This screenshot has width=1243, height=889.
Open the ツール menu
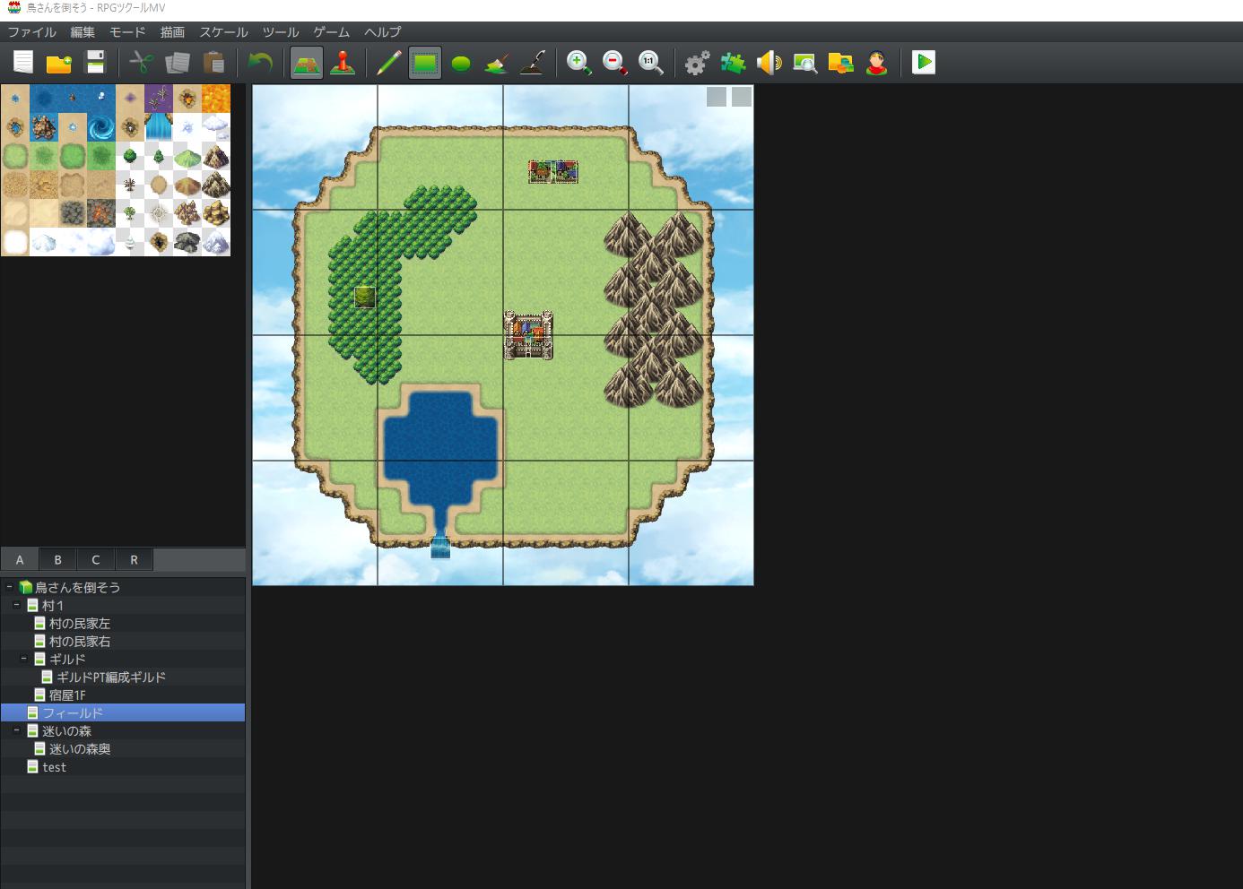coord(281,32)
